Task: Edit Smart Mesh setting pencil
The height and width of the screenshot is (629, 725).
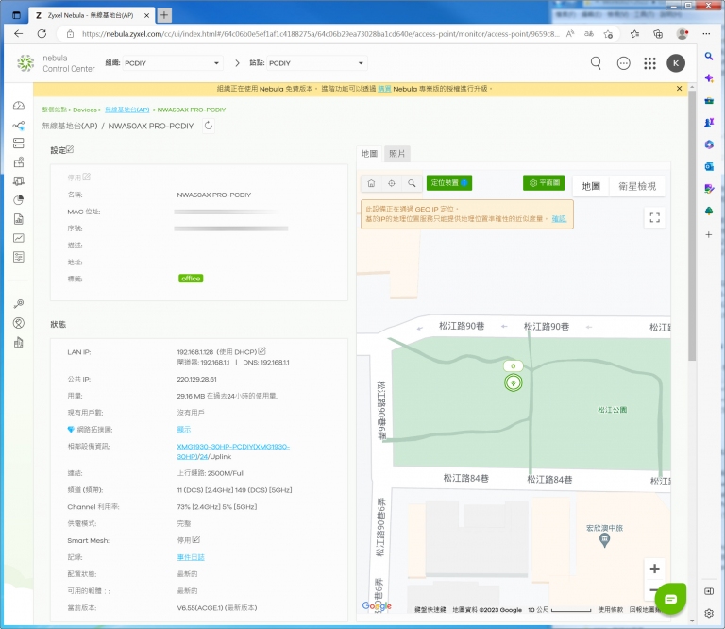Action: click(x=196, y=539)
